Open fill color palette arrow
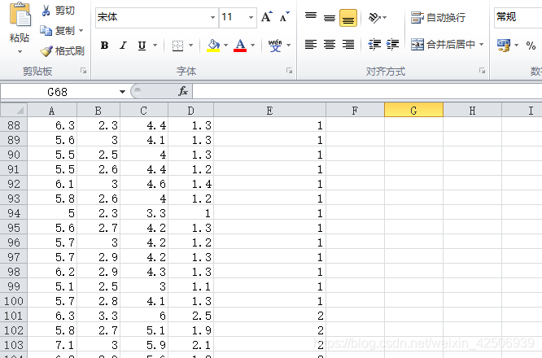This screenshot has height=358, width=542. click(x=226, y=46)
